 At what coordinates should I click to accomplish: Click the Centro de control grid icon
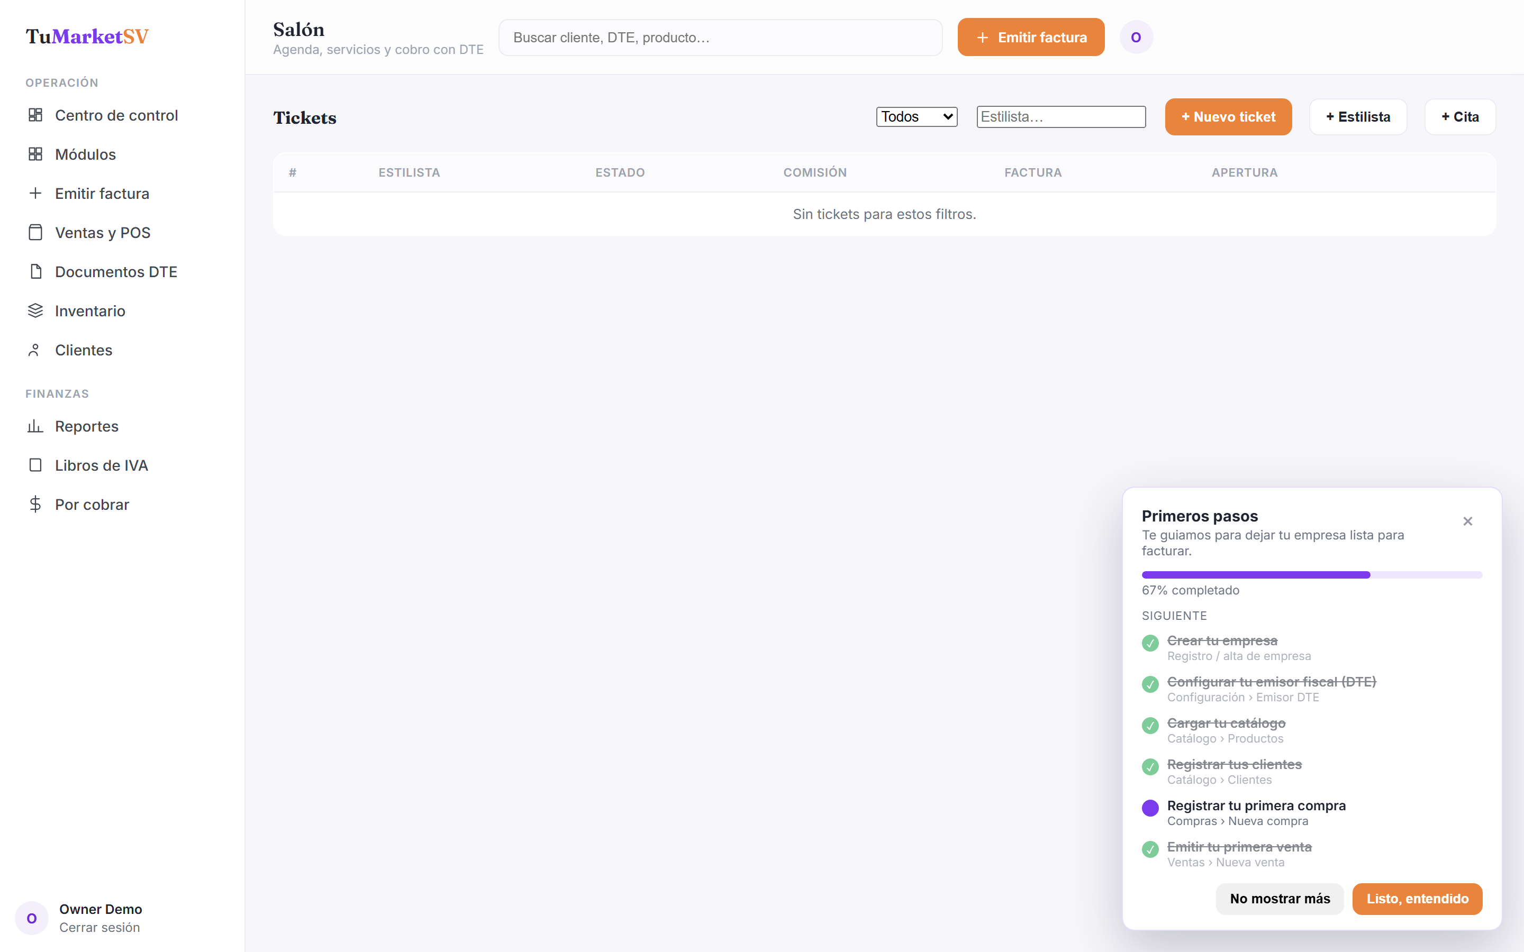(x=35, y=115)
